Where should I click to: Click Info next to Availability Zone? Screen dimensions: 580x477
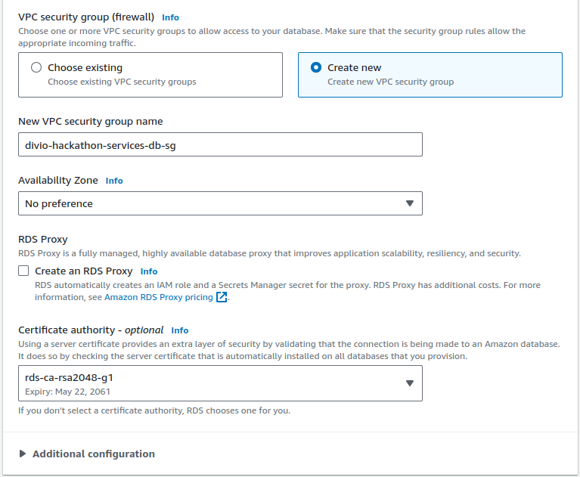pyautogui.click(x=114, y=181)
